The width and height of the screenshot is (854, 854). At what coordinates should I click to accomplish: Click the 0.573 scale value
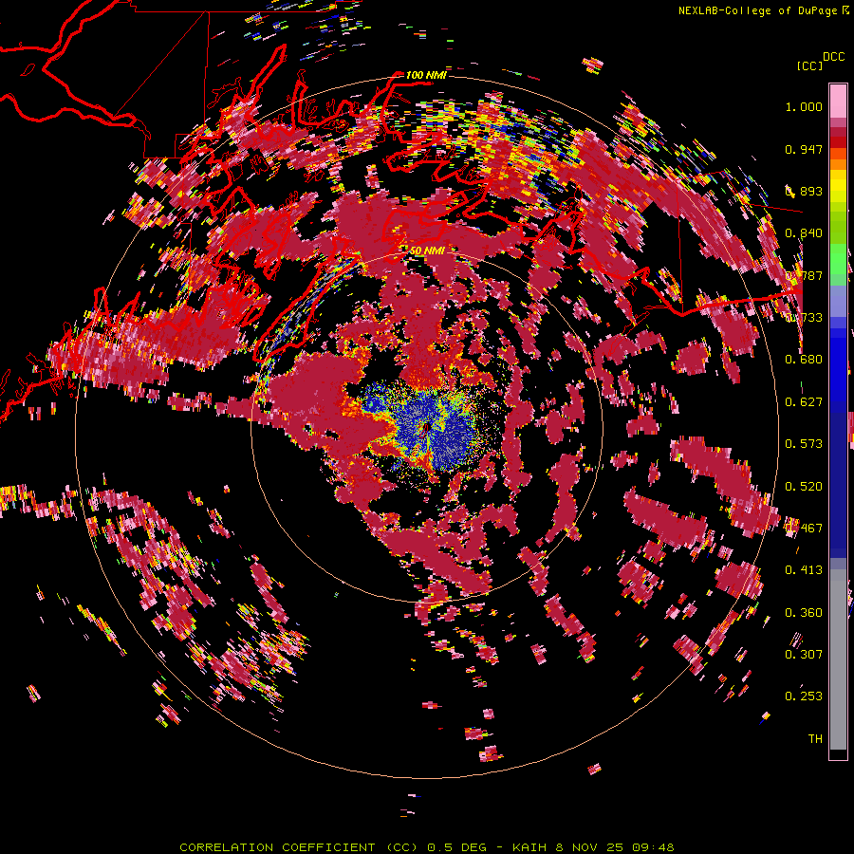(x=804, y=444)
